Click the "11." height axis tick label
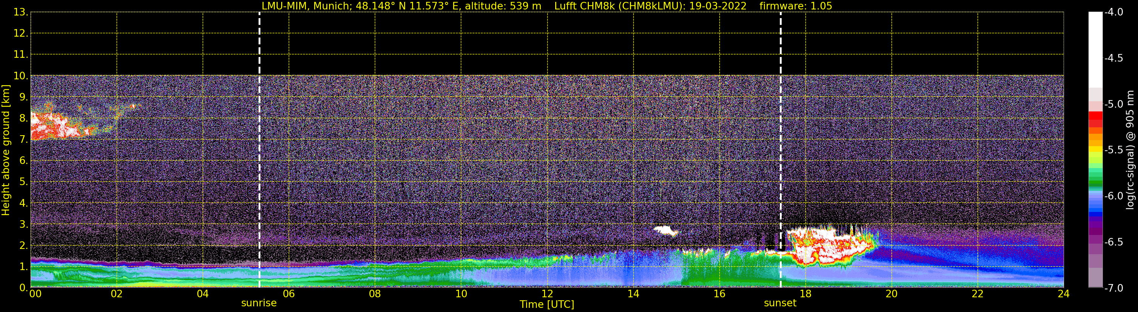The height and width of the screenshot is (312, 1138). 21,55
